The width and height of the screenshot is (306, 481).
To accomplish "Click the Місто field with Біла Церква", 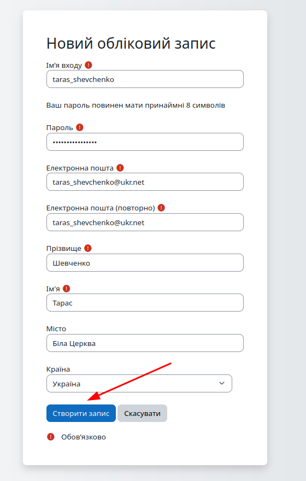I will [x=145, y=343].
